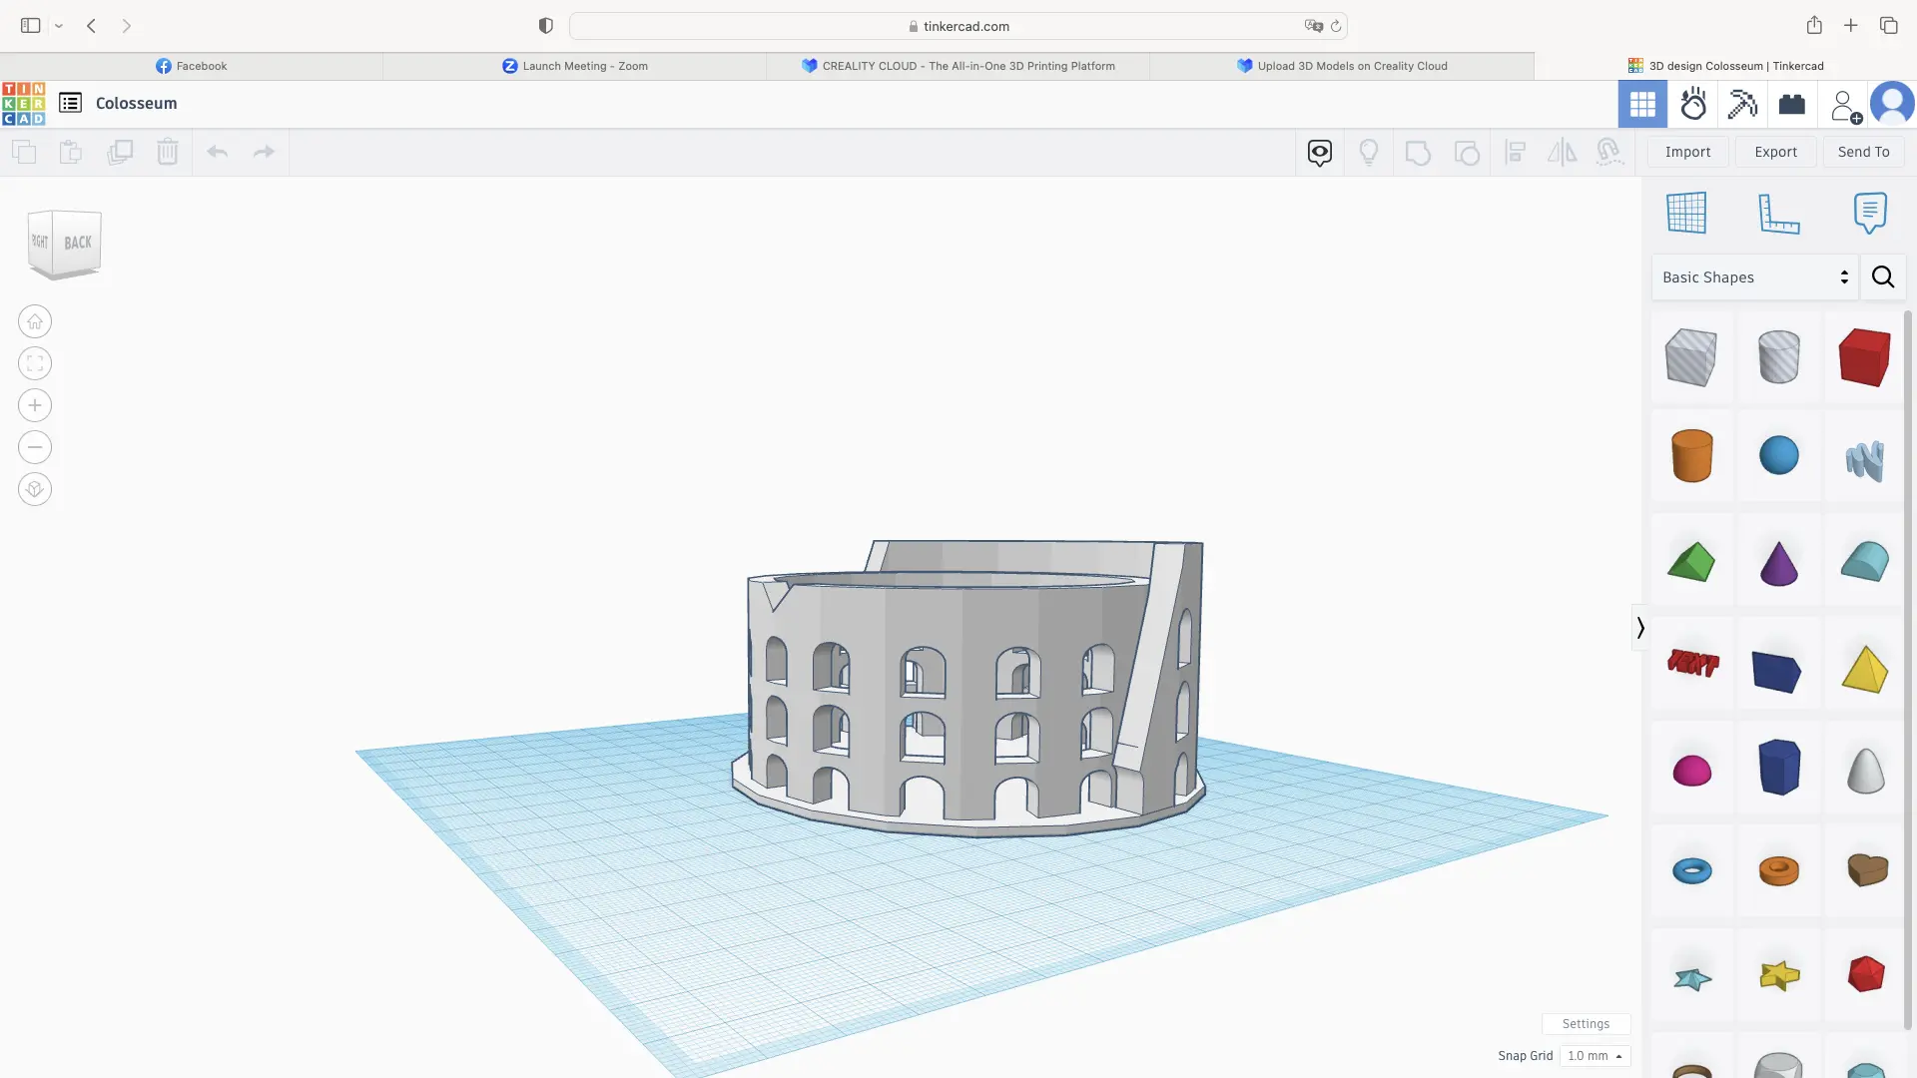Click the invite collaborator icon
Screen dimensions: 1917x1078
1845,105
